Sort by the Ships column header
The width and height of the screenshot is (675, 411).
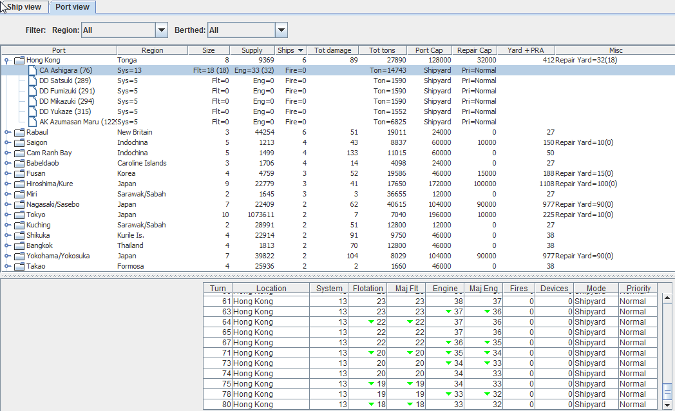tap(290, 50)
